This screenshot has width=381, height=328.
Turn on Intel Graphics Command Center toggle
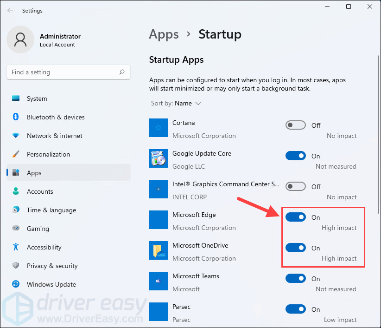pos(295,186)
